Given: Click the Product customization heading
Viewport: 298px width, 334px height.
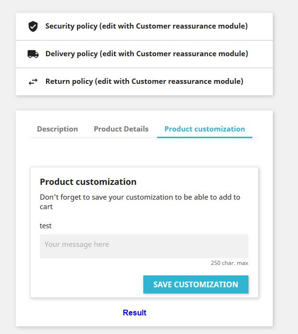Looking at the screenshot, I should (x=88, y=182).
